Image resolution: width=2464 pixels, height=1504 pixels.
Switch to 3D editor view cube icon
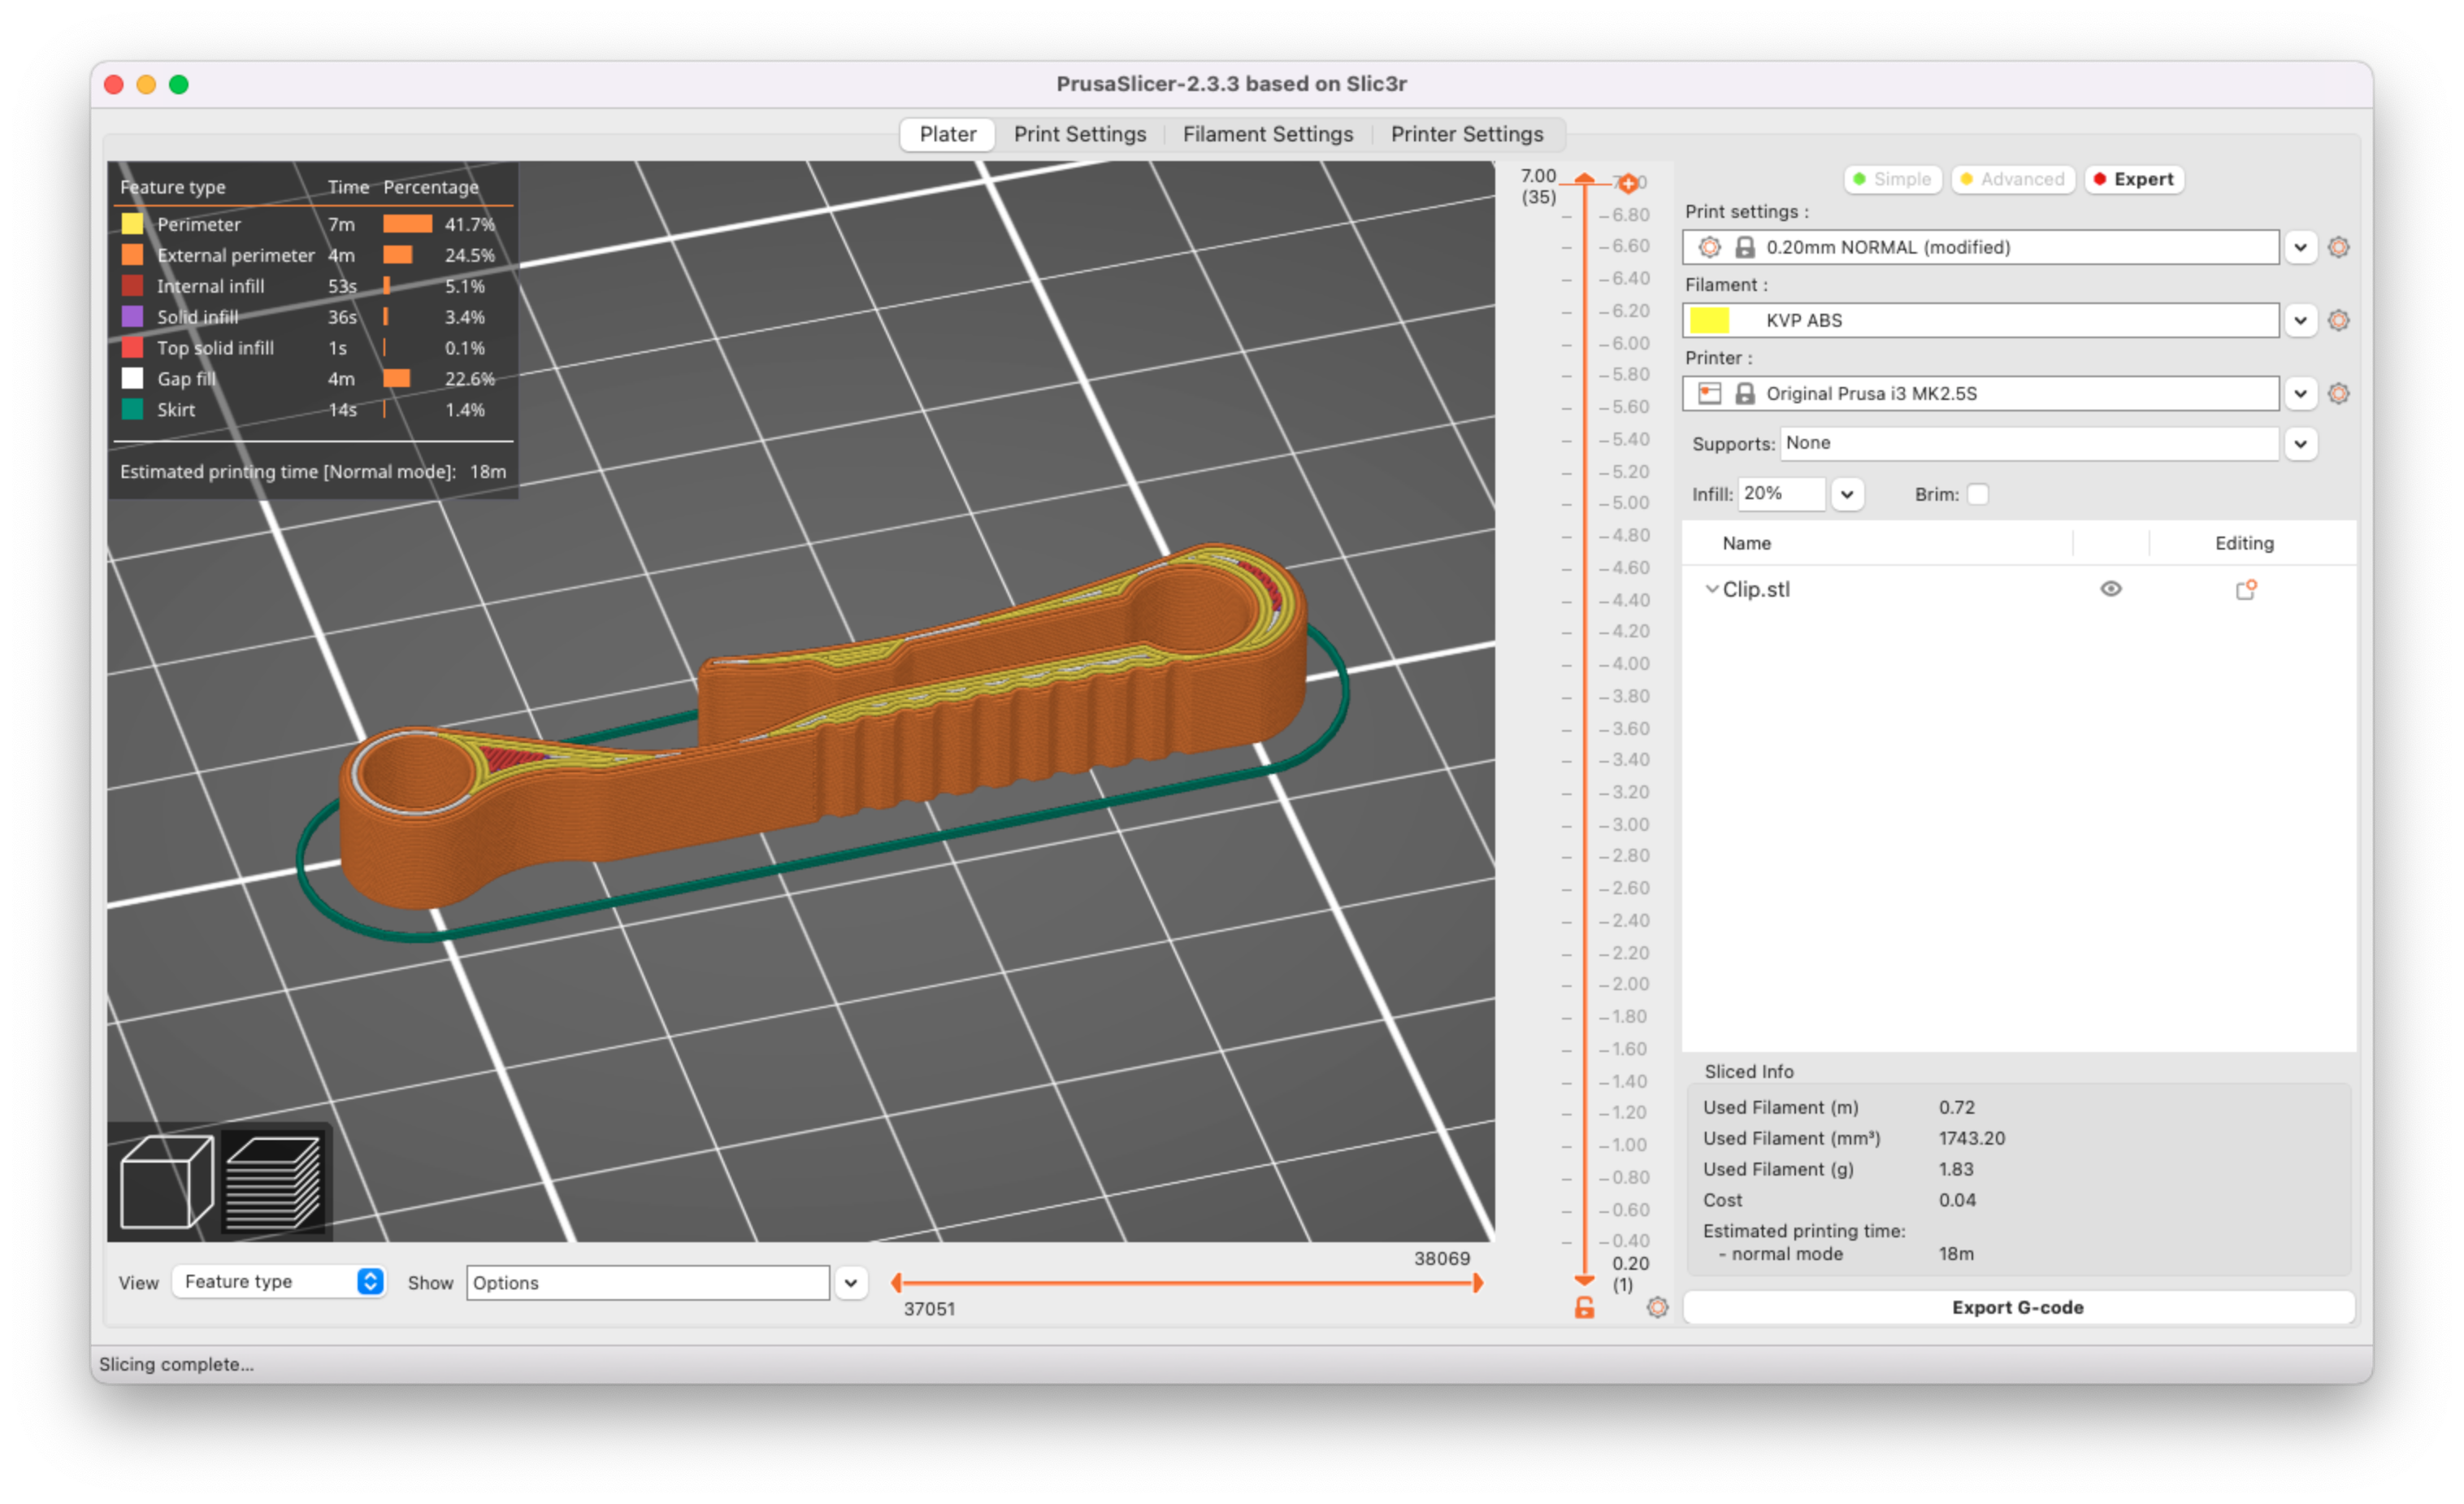[x=166, y=1182]
